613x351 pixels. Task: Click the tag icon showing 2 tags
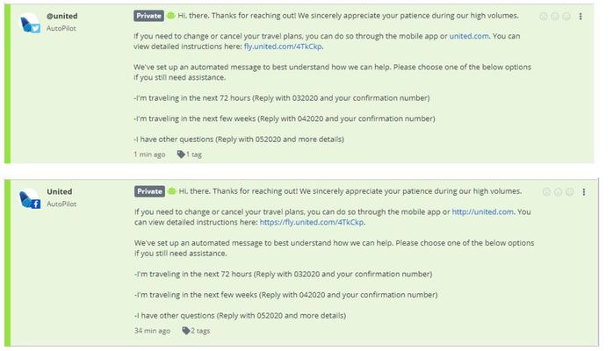click(186, 331)
